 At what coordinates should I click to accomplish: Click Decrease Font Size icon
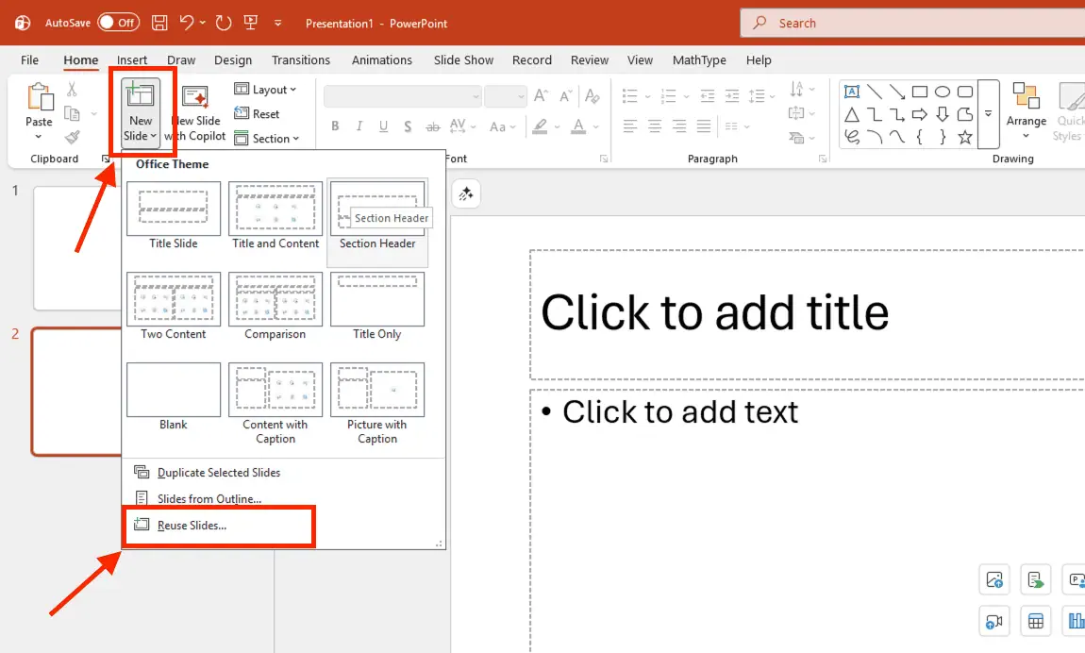click(566, 95)
